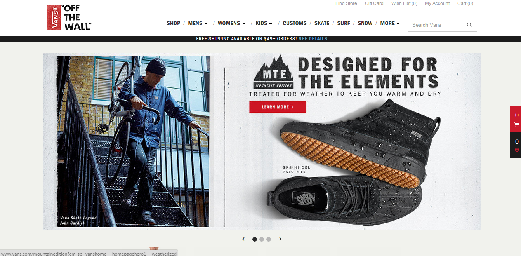The height and width of the screenshot is (256, 521).
Task: Click the red Learn More button
Action: click(x=278, y=107)
